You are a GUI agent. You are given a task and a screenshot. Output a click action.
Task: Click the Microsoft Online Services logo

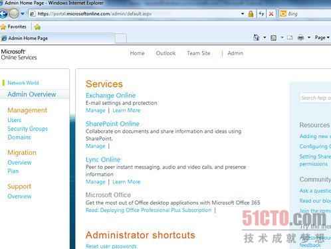click(x=19, y=54)
